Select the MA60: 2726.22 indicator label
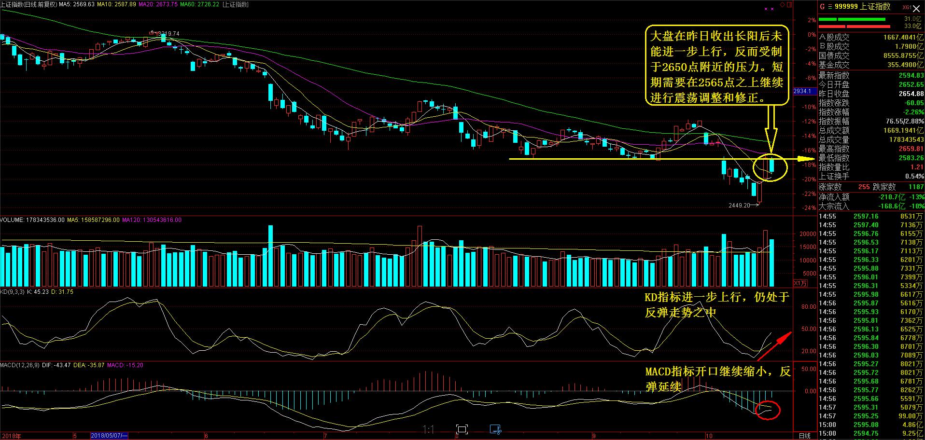 click(x=199, y=4)
